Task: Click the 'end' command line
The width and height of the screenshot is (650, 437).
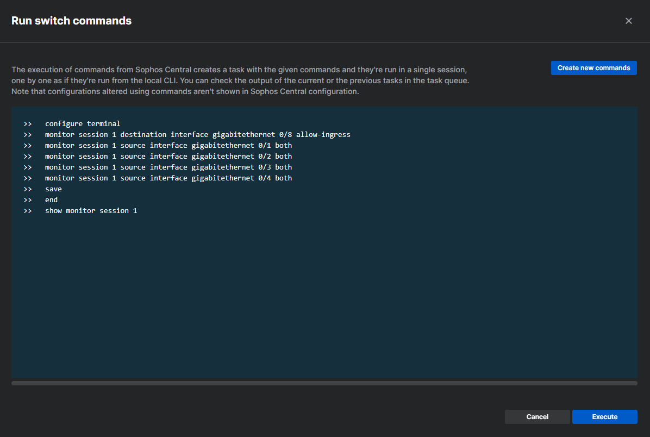Action: tap(51, 199)
